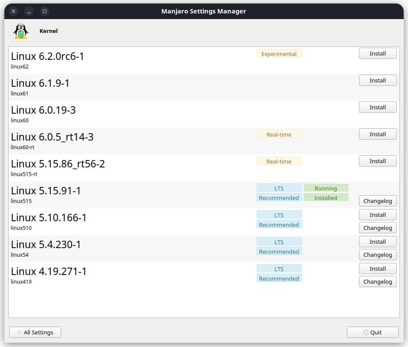
Task: Select the Linux 6.0.19-3 title
Action: pyautogui.click(x=43, y=110)
